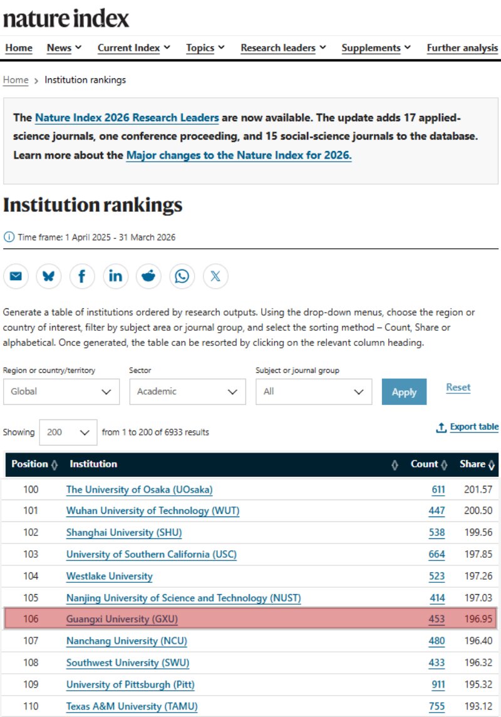This screenshot has width=501, height=717.
Task: Open Subject or journal group dropdown
Action: (314, 392)
